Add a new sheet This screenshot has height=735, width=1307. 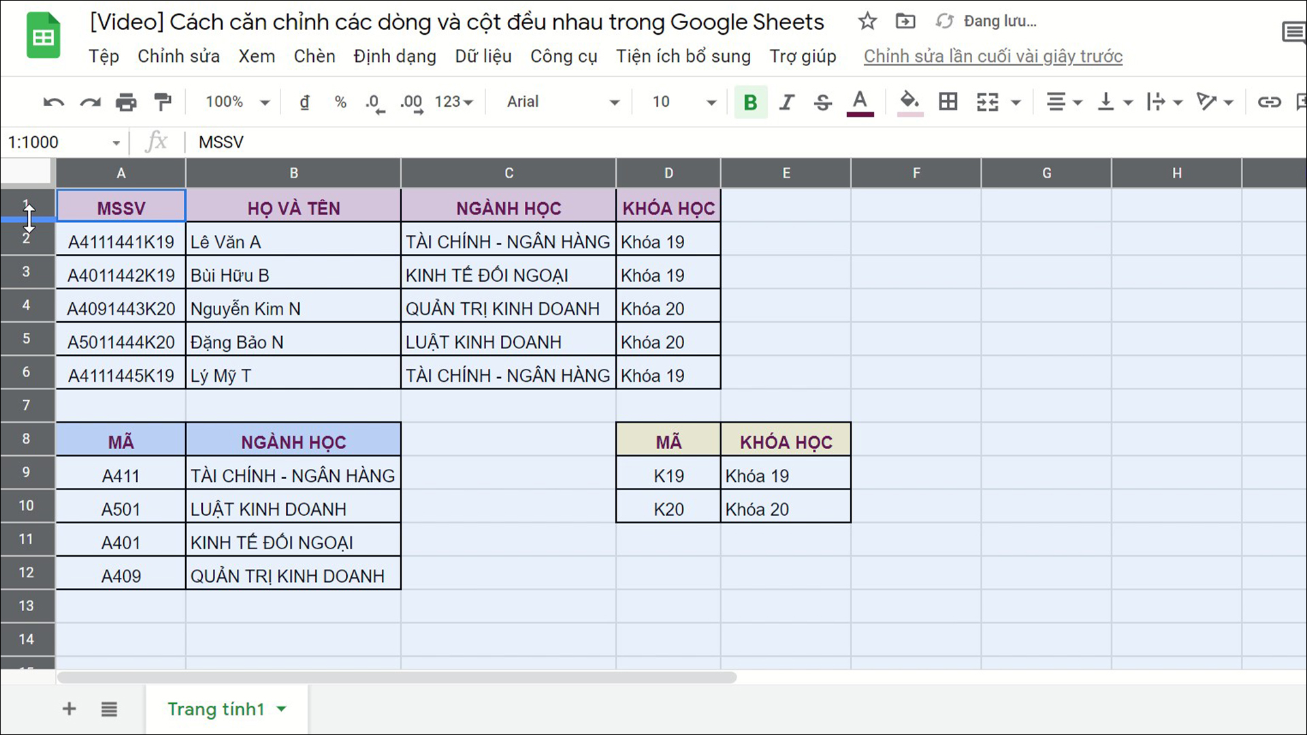point(69,709)
